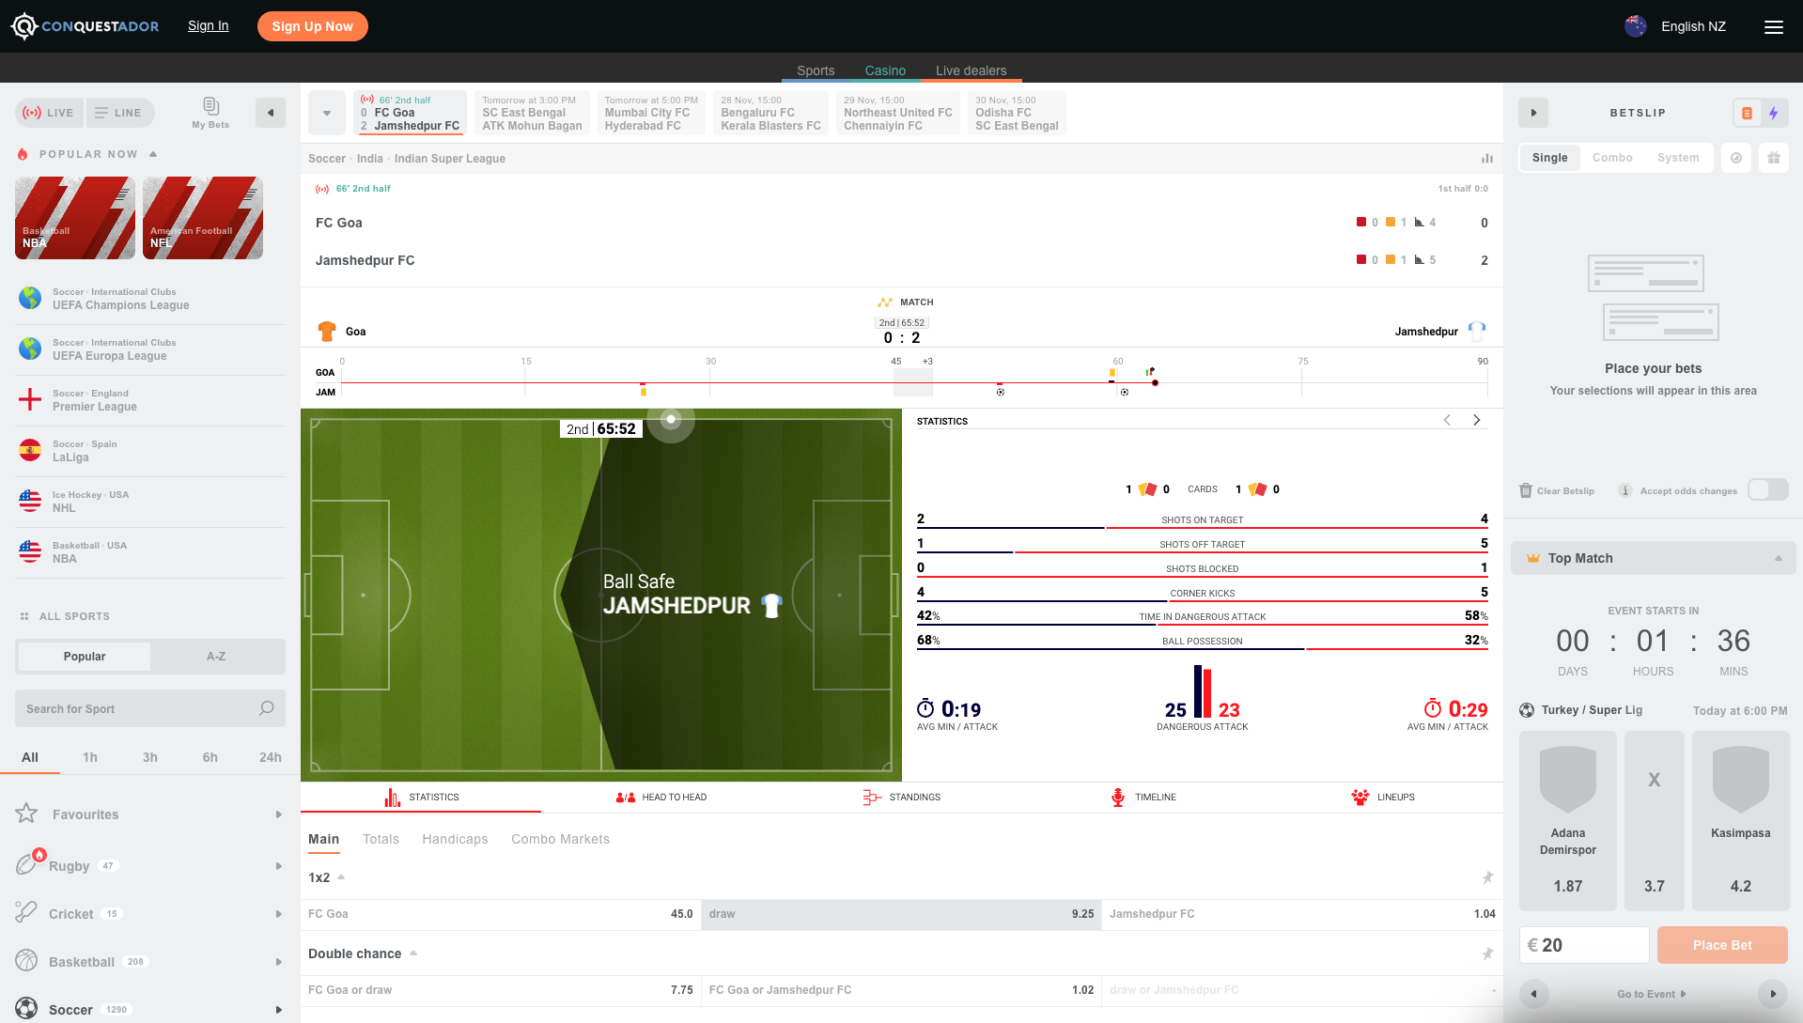Filter events by 24h
Screen dimensions: 1803x1023
(x=271, y=757)
